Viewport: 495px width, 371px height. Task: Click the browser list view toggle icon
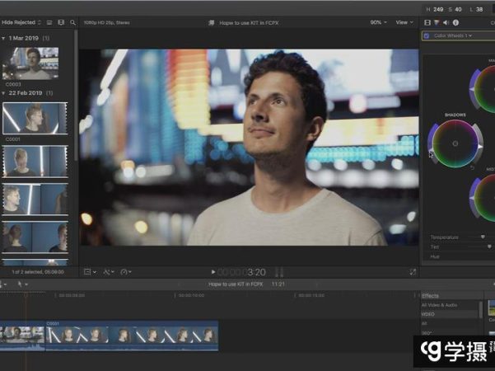coord(49,22)
